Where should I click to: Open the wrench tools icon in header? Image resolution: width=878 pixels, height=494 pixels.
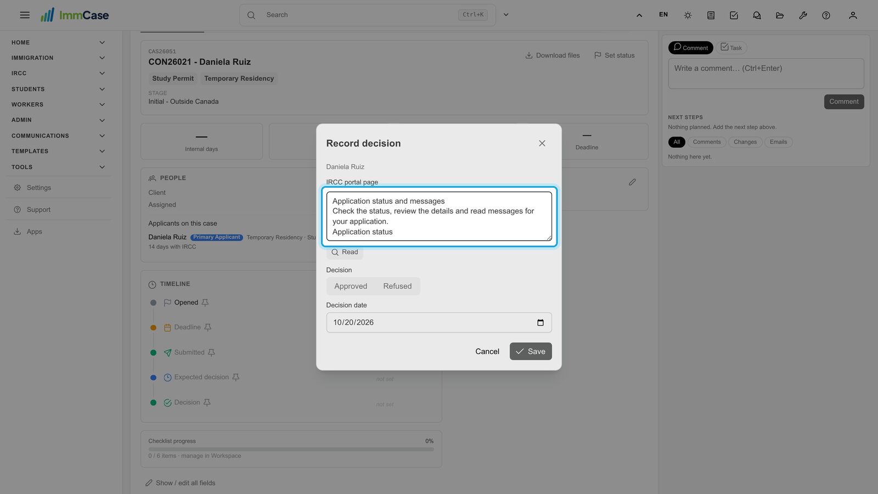[803, 15]
